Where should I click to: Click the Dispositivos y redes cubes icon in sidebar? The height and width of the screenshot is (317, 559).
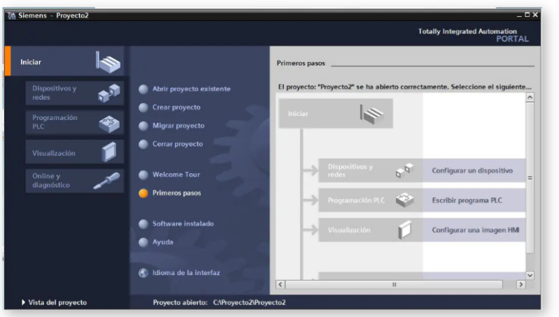[x=109, y=93]
